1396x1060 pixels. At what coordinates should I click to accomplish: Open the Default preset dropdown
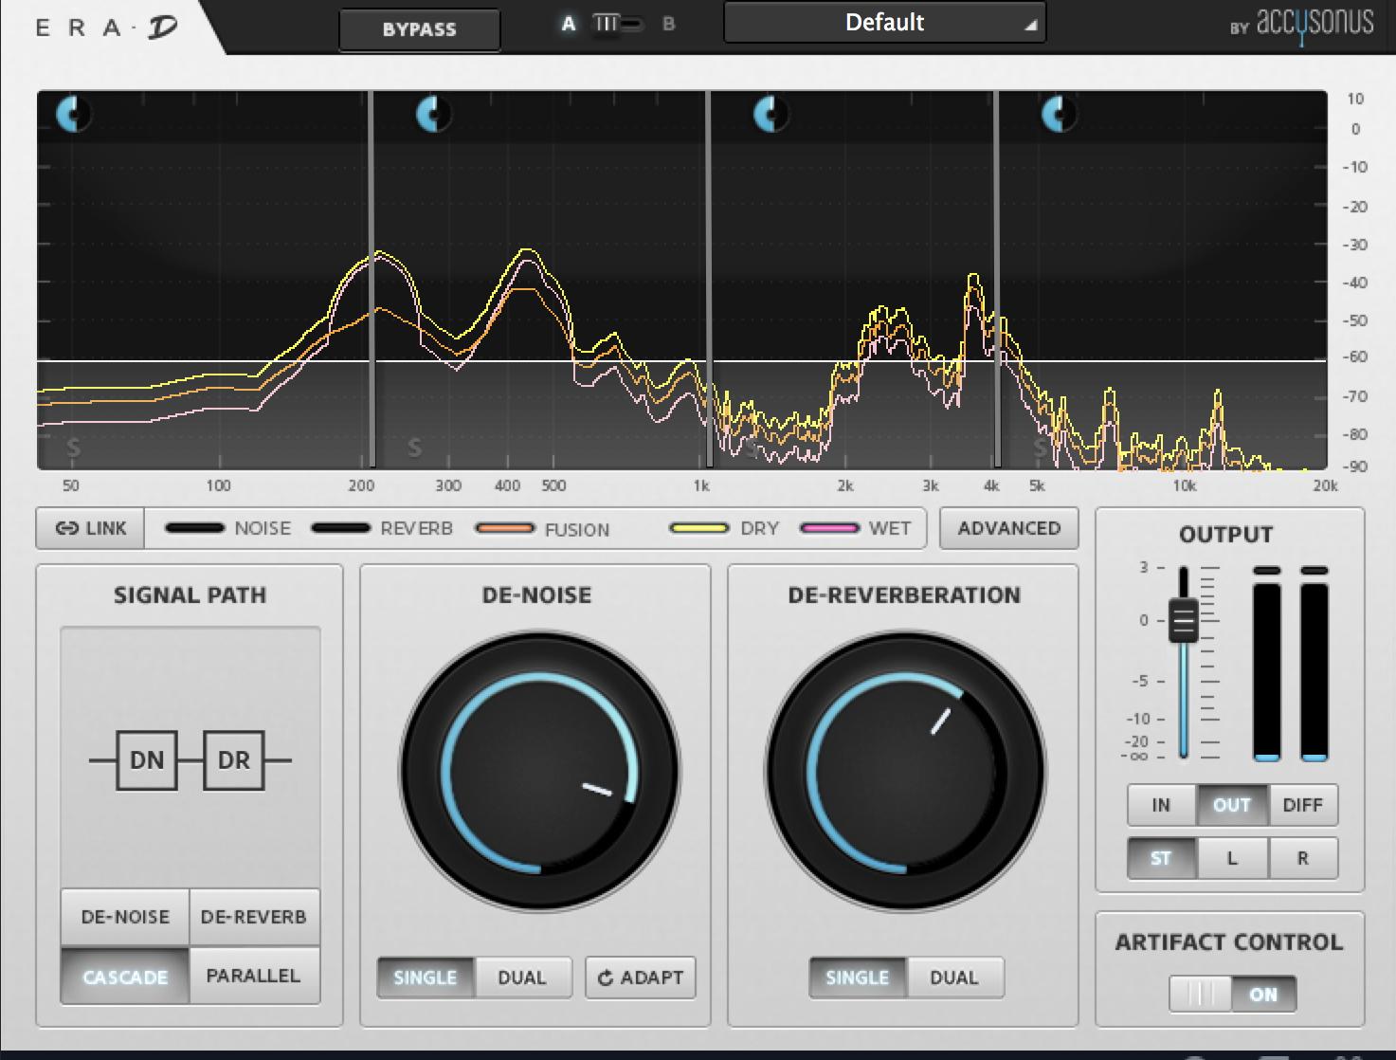tap(883, 23)
